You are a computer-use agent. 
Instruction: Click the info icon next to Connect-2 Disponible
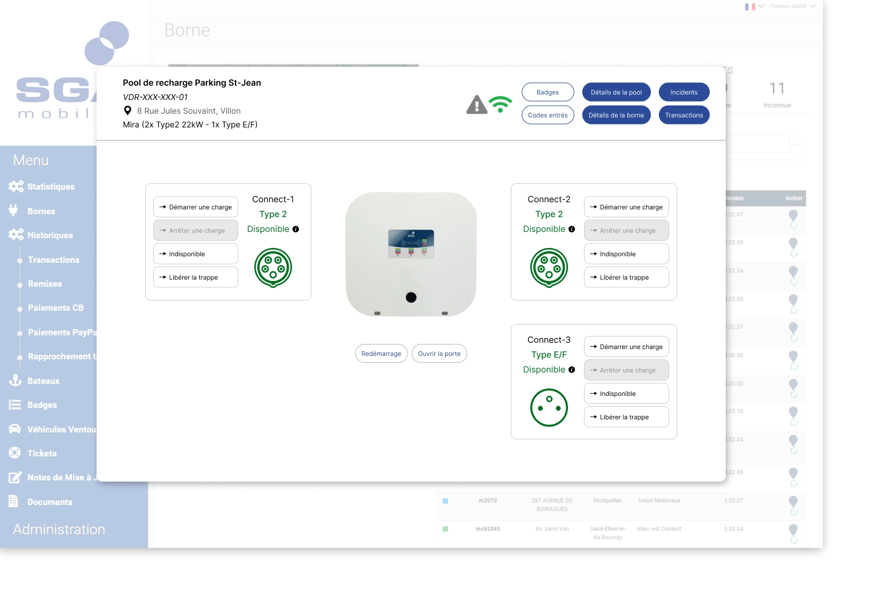(x=571, y=229)
